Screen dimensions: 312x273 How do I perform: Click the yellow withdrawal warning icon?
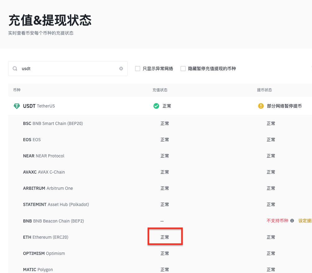261,106
